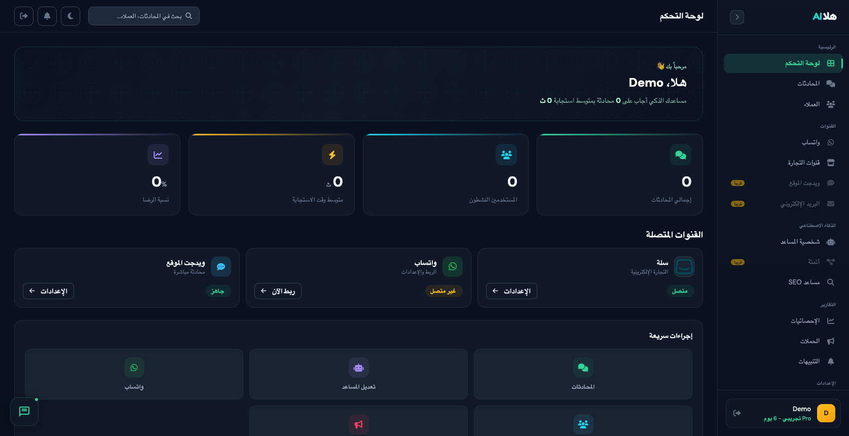Screen dimensions: 849x436
Task: Click the متوسط وقت الاستجابة label
Action: click(318, 200)
